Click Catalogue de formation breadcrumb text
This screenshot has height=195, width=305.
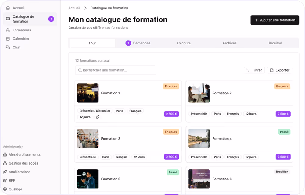(x=109, y=8)
